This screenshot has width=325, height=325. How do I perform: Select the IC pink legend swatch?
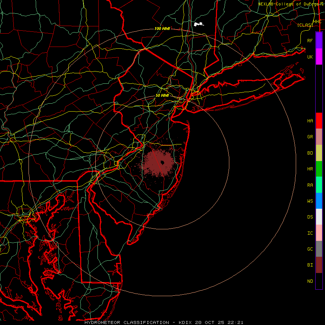tap(319, 233)
